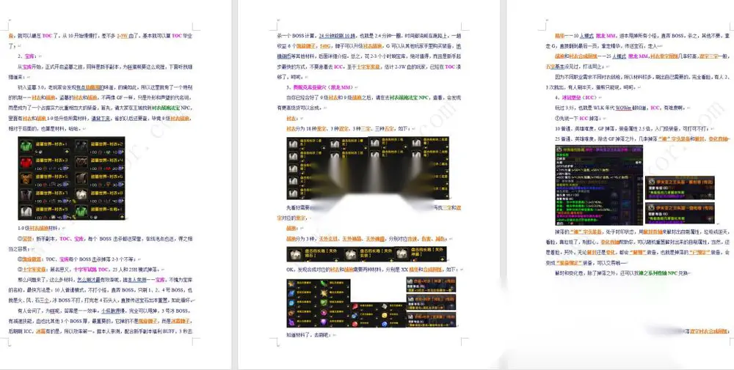The height and width of the screenshot is (370, 734).
Task: Click the line starting "10 普通、英雄难度"
Action: pyautogui.click(x=634, y=128)
